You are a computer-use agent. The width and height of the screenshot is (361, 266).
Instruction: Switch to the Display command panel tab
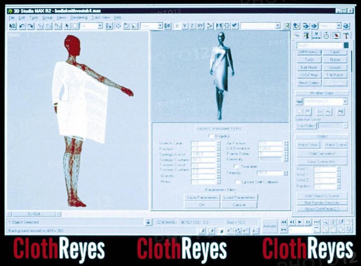pos(336,36)
